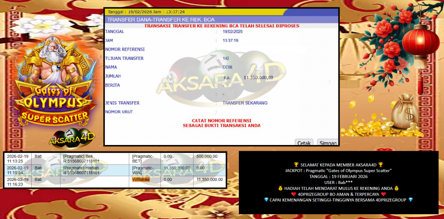Click the TANGGAL : 19 FEBRUARI 2026 line
Viewport: 444px width, 219px height.
(x=338, y=177)
